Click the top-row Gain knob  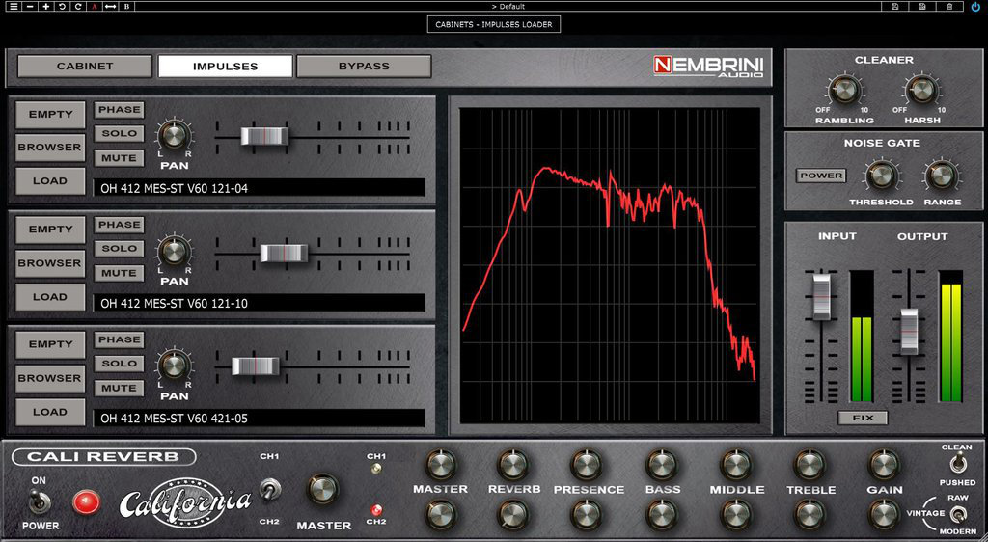click(884, 465)
